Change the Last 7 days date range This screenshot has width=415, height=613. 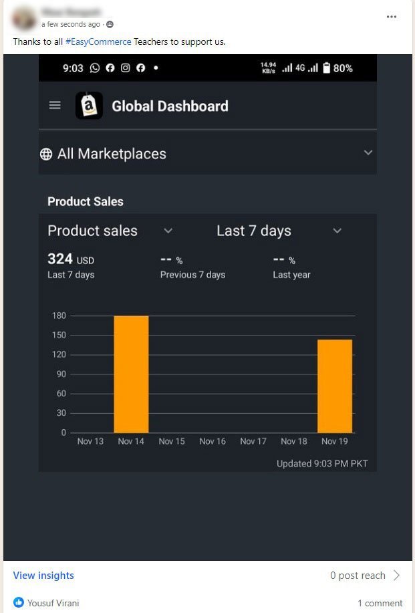pos(337,231)
